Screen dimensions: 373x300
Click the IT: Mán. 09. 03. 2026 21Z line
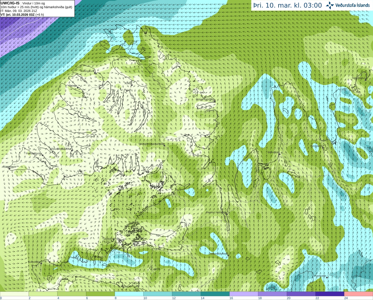[x=19, y=11]
